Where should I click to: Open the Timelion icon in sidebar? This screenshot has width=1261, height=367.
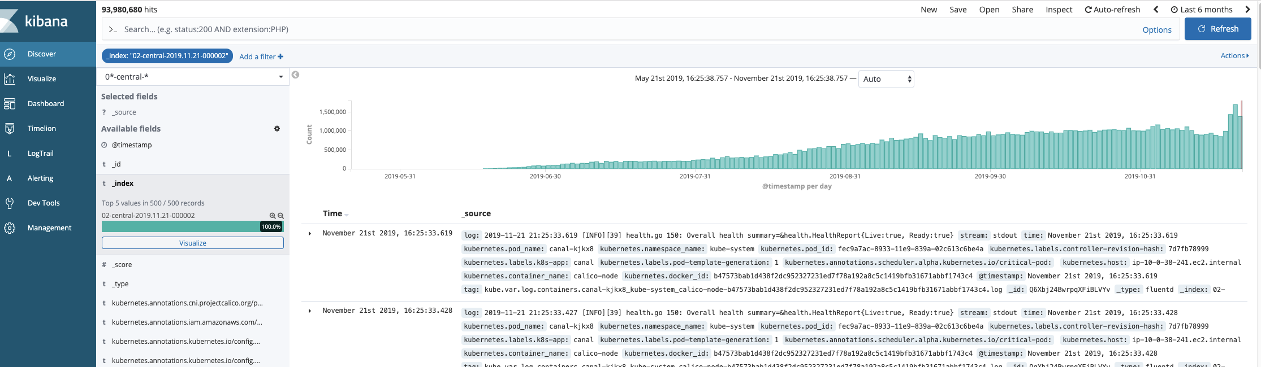click(10, 129)
